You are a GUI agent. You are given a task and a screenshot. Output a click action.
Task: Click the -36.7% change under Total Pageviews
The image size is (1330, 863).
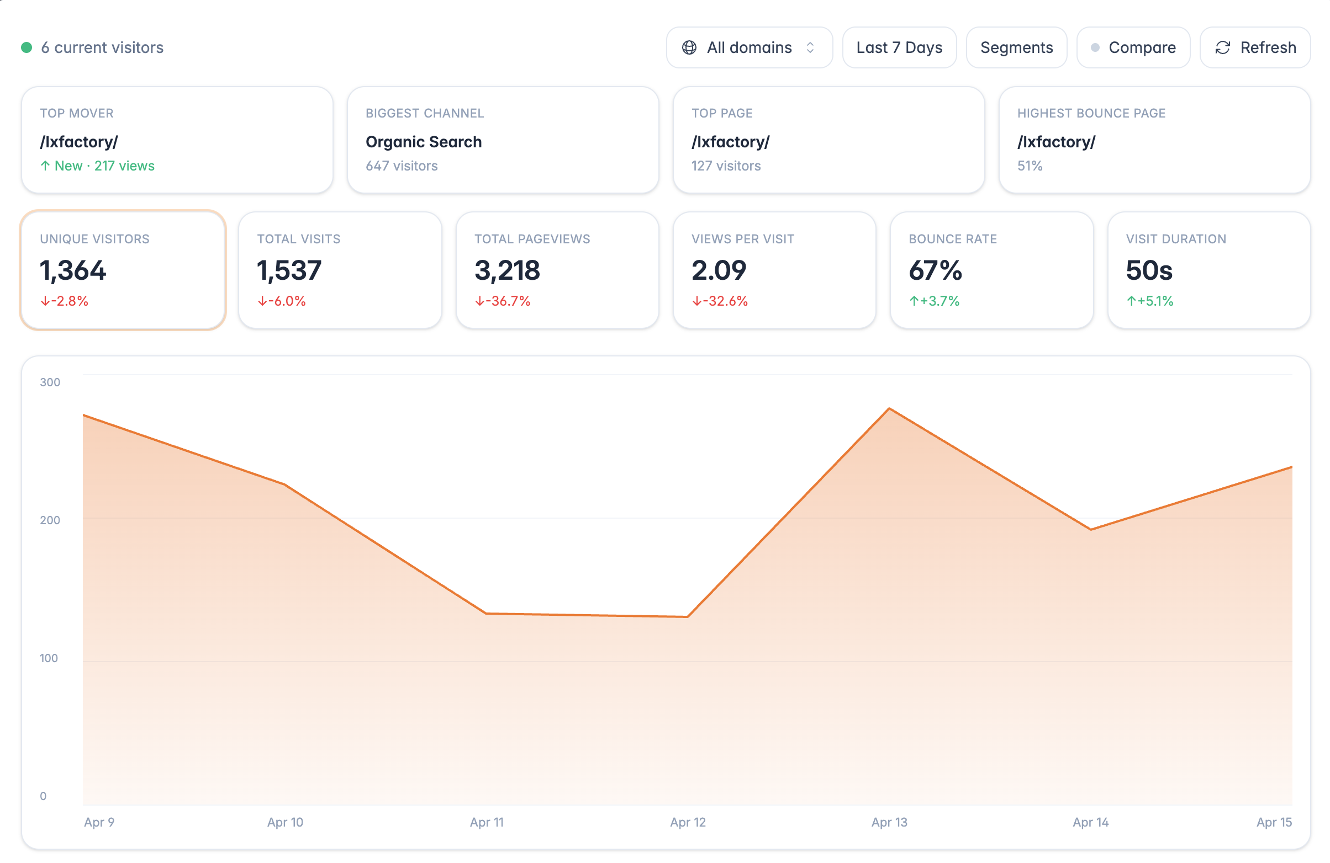pyautogui.click(x=503, y=301)
